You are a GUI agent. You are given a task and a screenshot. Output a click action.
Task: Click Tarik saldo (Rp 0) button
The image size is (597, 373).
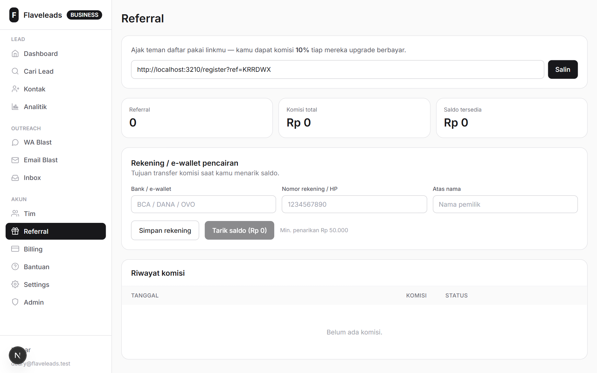(x=239, y=230)
